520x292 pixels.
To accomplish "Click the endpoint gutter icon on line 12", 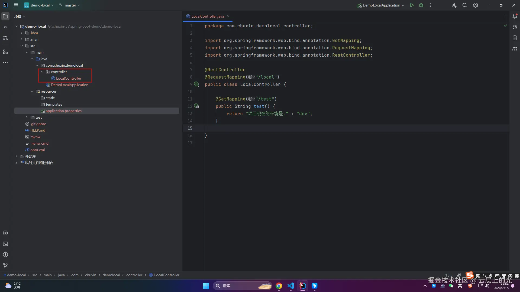I will click(x=196, y=106).
